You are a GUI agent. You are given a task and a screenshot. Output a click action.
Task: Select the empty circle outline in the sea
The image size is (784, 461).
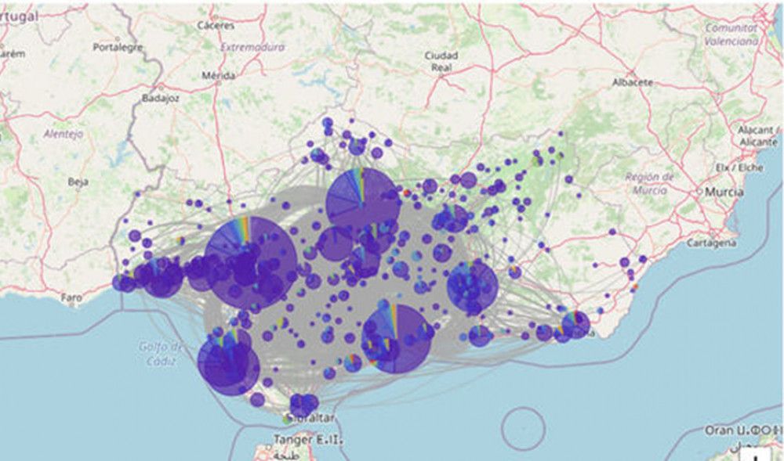pyautogui.click(x=523, y=429)
